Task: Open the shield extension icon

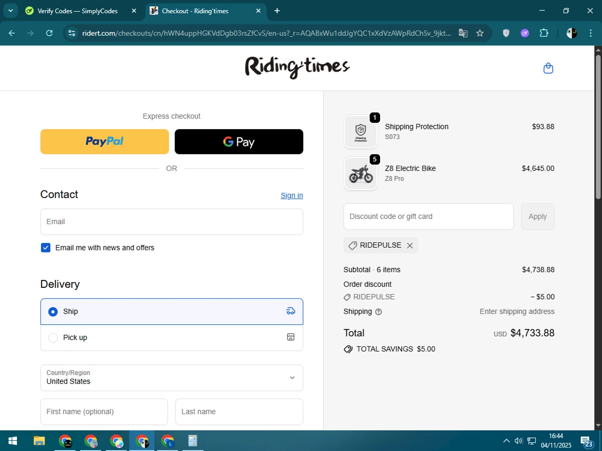Action: 506,33
